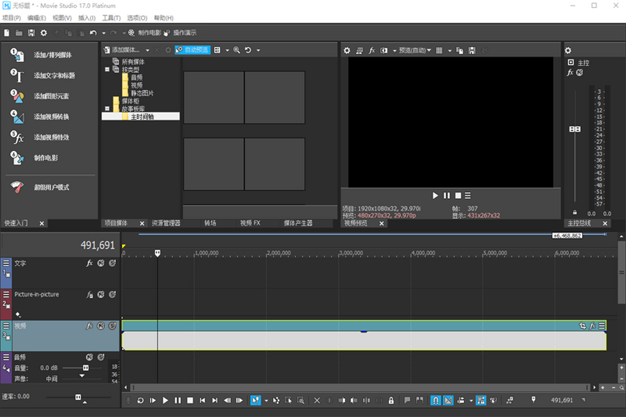The width and height of the screenshot is (626, 417).
Task: Solo the 视频 video track
Action: (112, 326)
